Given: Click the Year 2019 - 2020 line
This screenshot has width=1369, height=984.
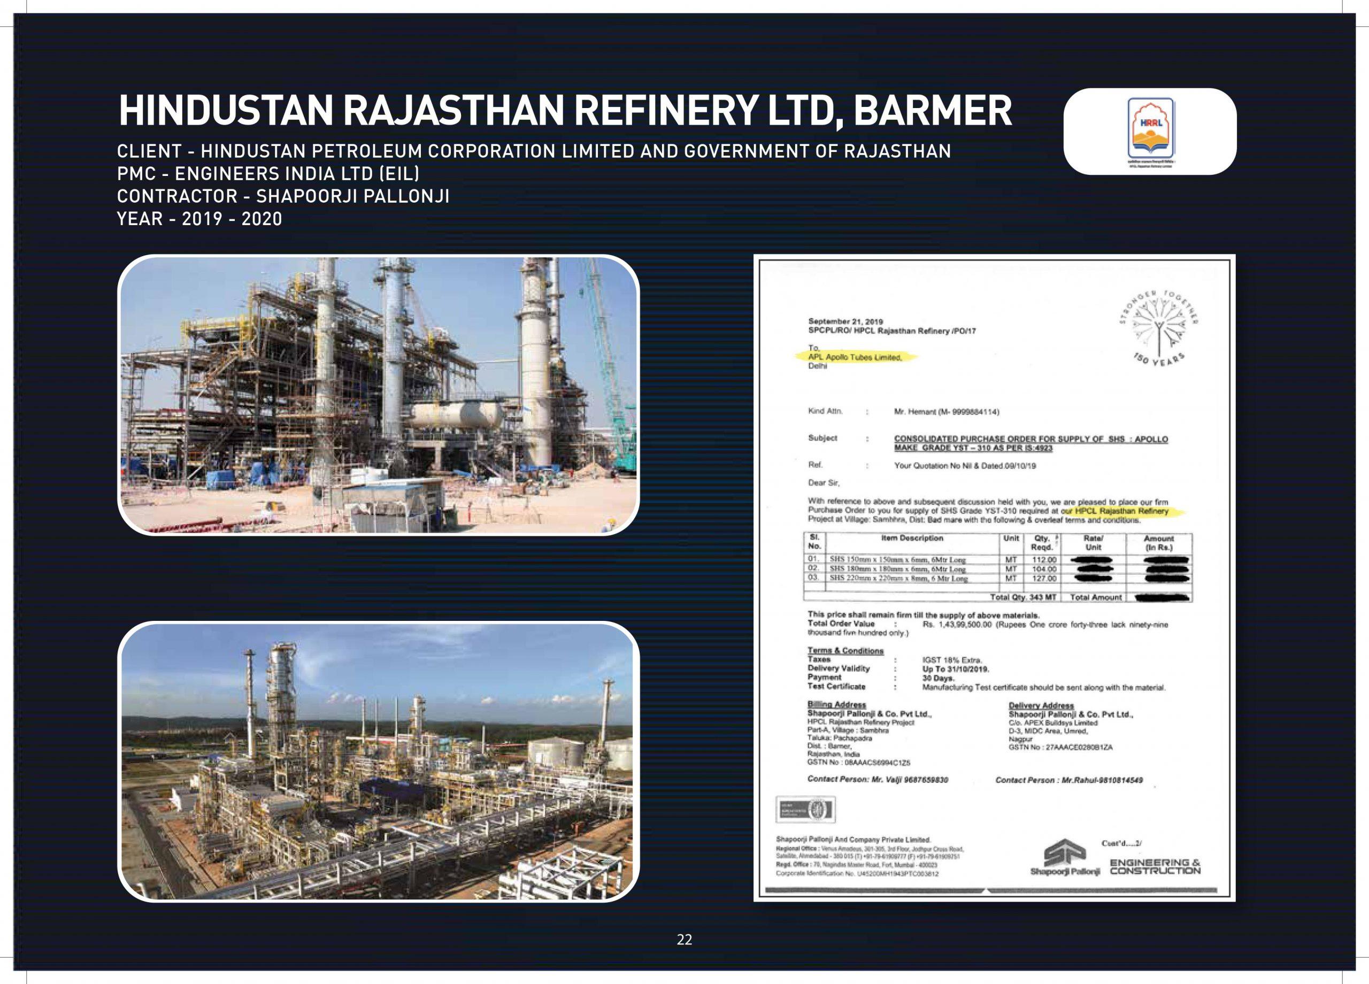Looking at the screenshot, I should pos(200,219).
